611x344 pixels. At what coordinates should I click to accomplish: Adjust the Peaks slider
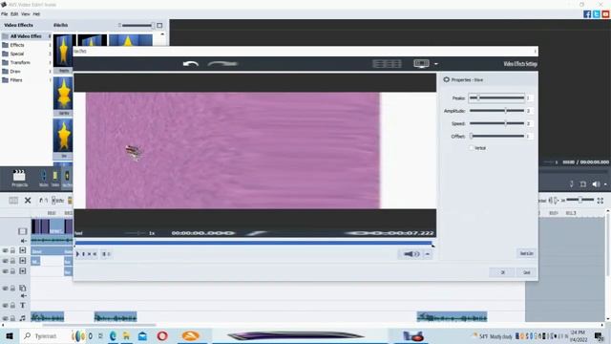(x=496, y=97)
